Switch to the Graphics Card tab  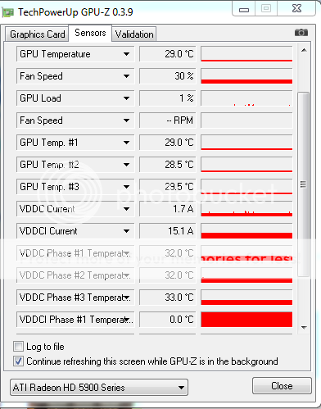37,34
